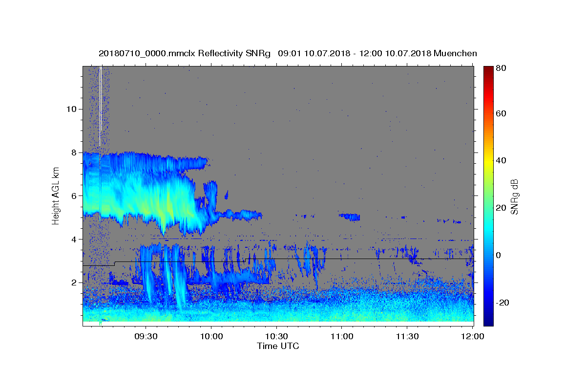Image resolution: width=586 pixels, height=391 pixels.
Task: Click the colorbar value label 20
Action: coord(501,208)
